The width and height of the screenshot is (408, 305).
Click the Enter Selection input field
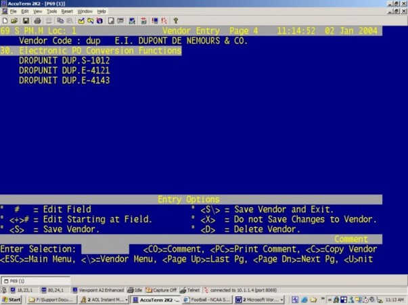click(105, 249)
